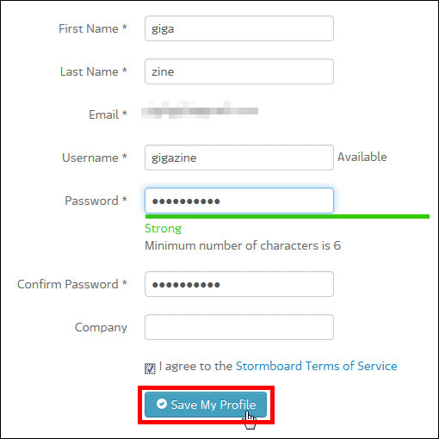
Task: Click into the Confirm Password field
Action: 239,284
